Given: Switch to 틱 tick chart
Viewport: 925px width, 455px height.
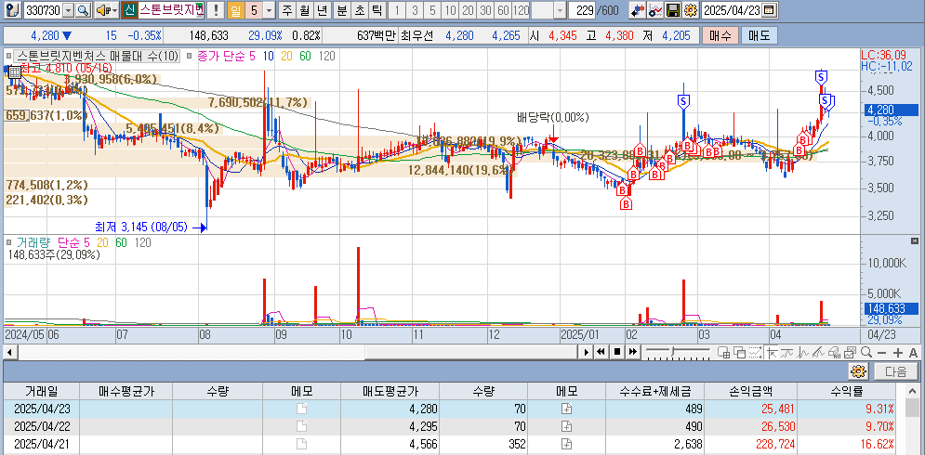Looking at the screenshot, I should coord(377,10).
